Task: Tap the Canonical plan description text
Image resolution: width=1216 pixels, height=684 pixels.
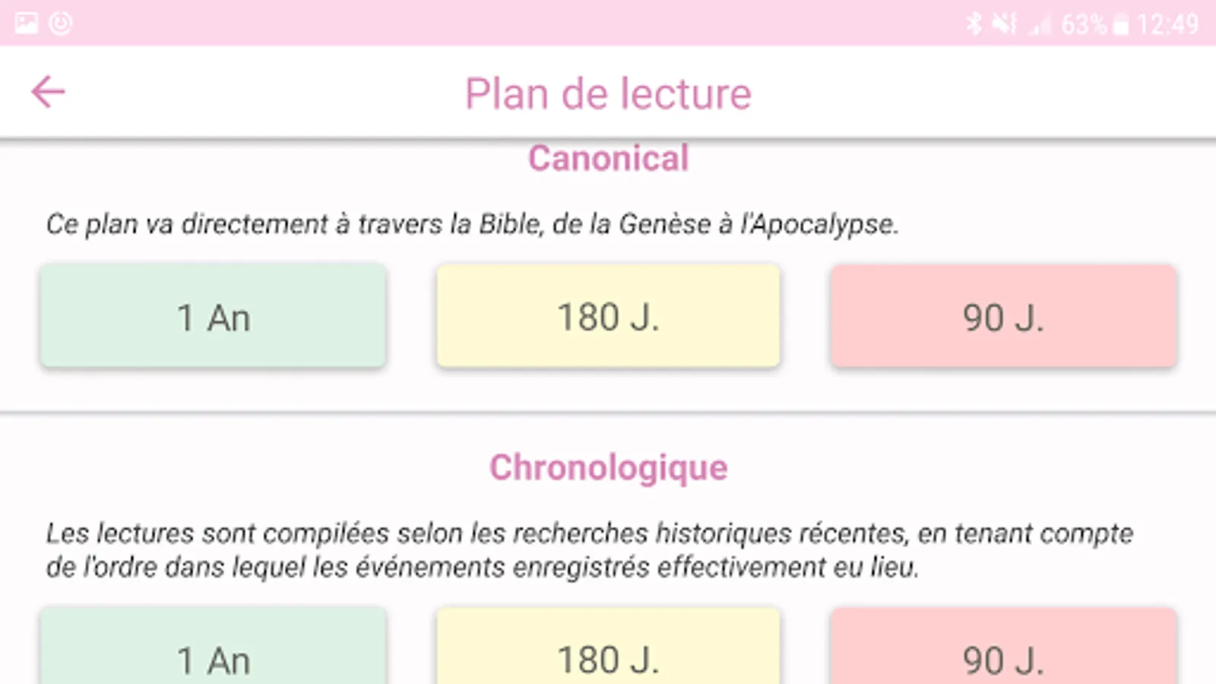Action: [x=471, y=224]
